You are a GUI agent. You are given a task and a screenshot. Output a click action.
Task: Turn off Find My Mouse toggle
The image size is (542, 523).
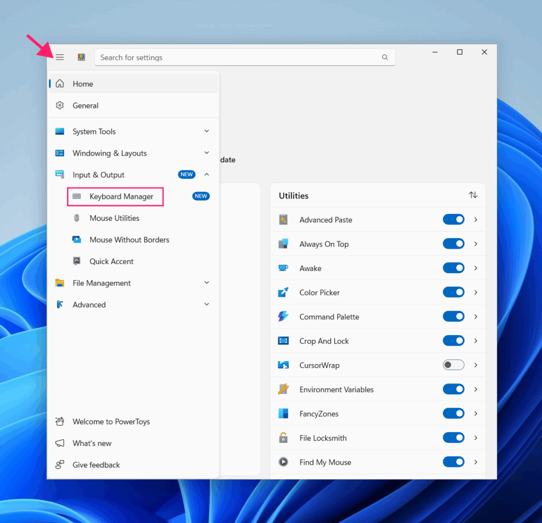click(454, 462)
